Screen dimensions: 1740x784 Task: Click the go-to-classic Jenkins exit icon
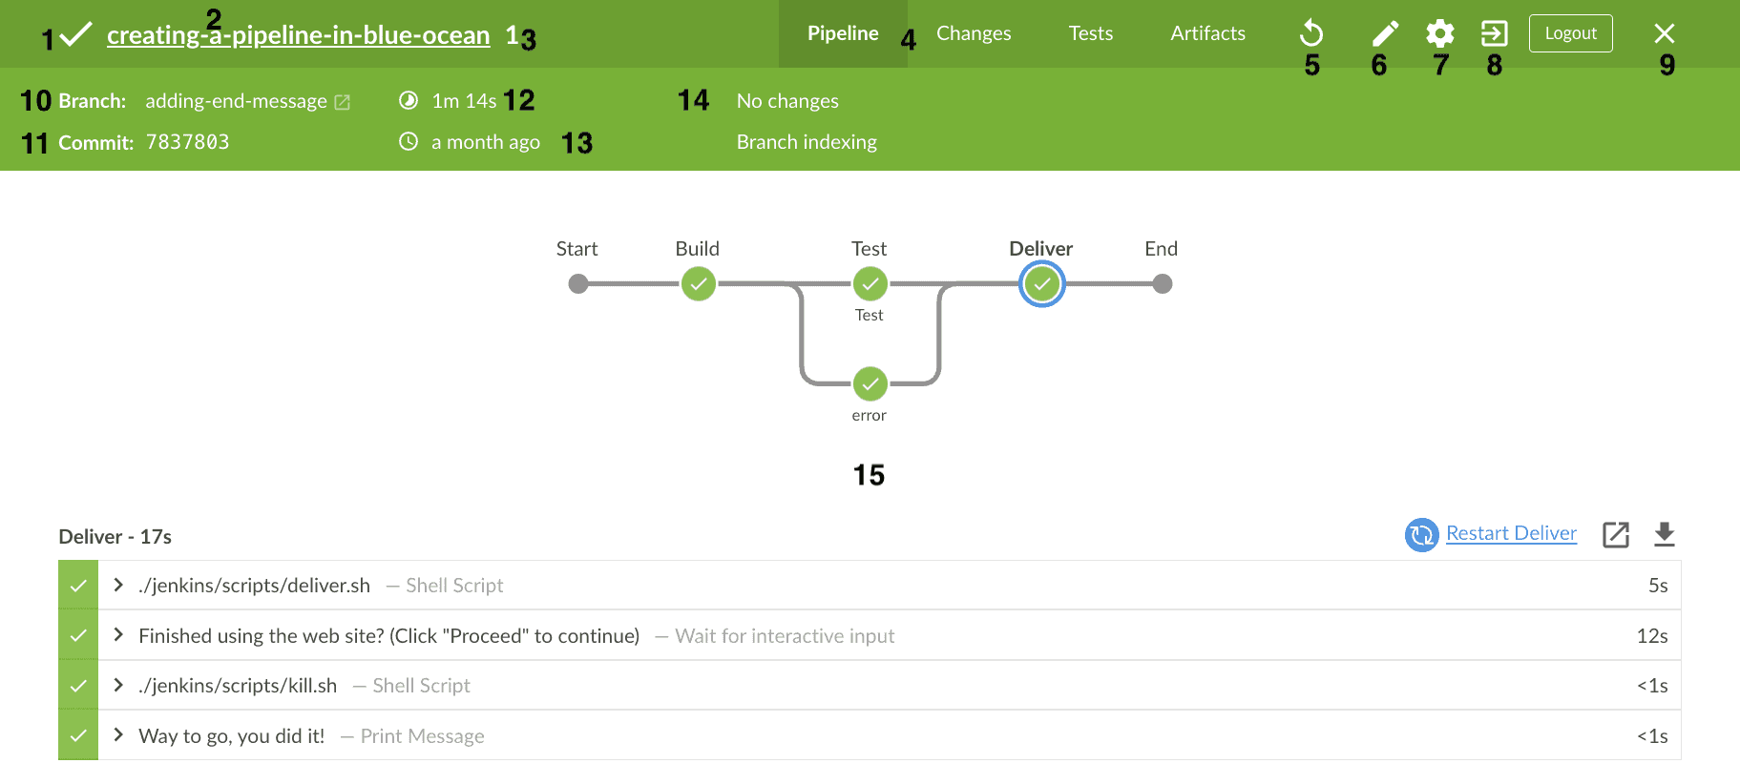coord(1494,32)
